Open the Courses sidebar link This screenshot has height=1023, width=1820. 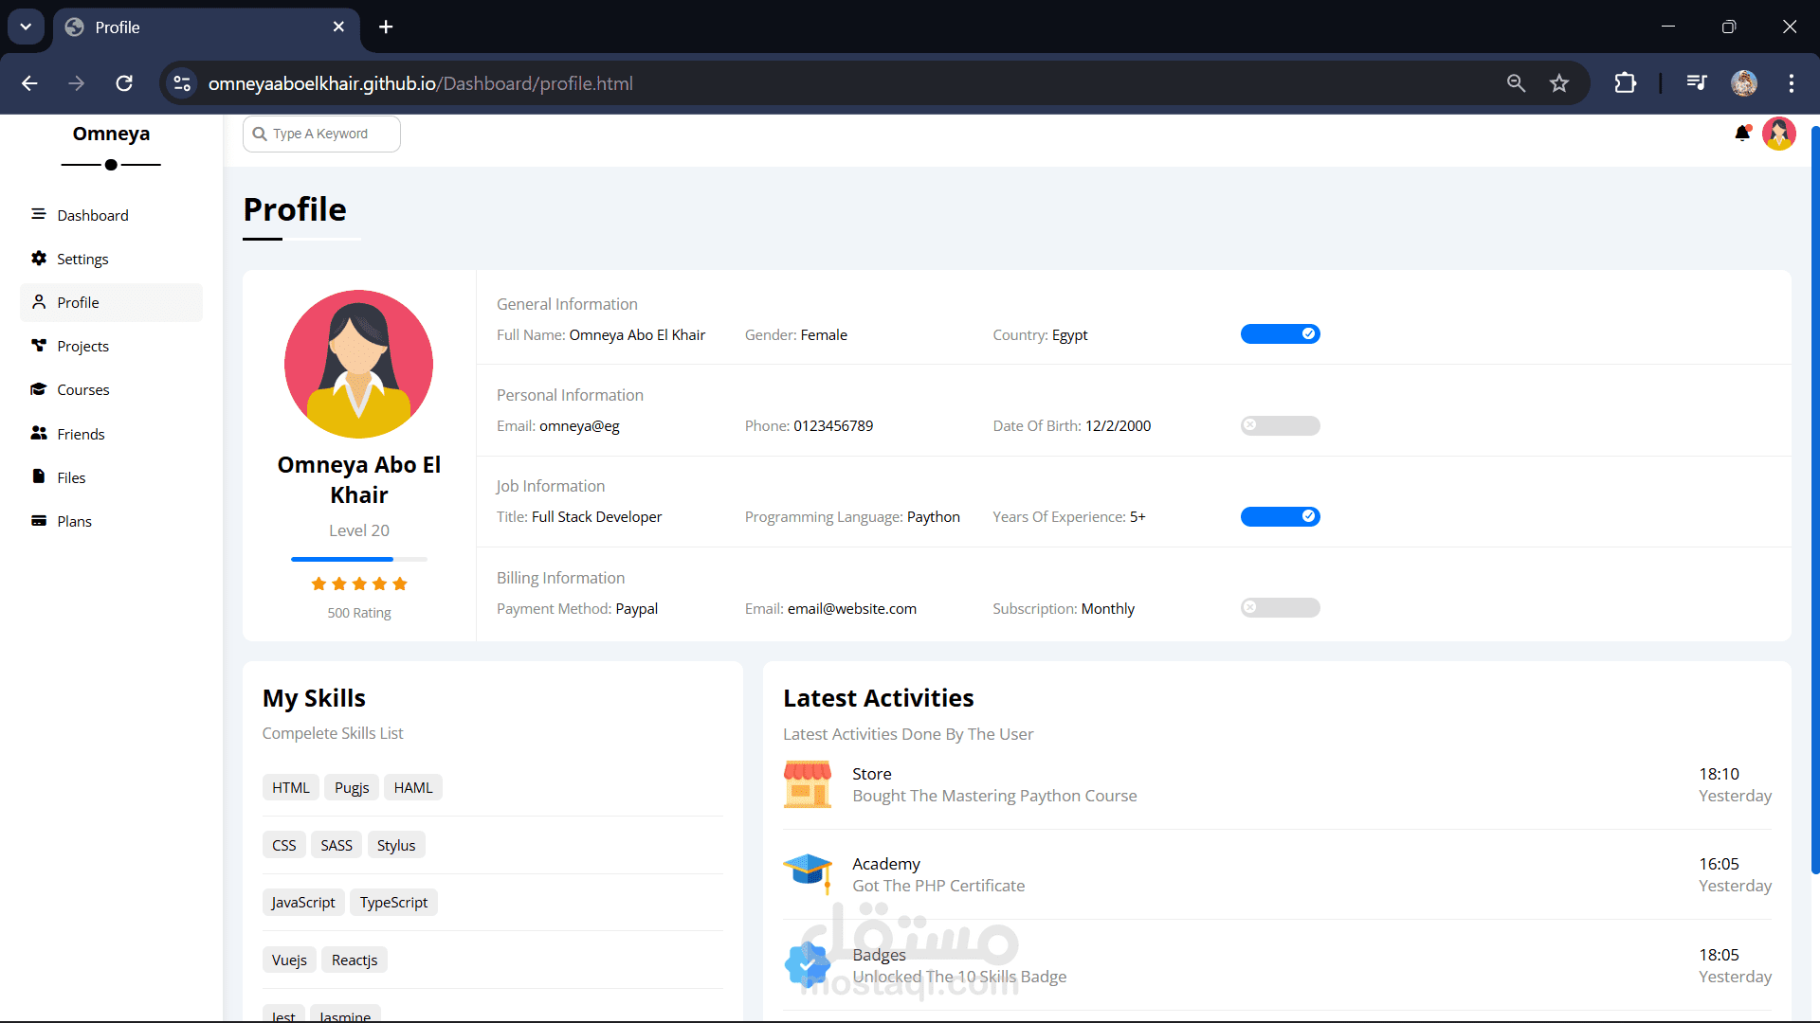[x=82, y=389]
